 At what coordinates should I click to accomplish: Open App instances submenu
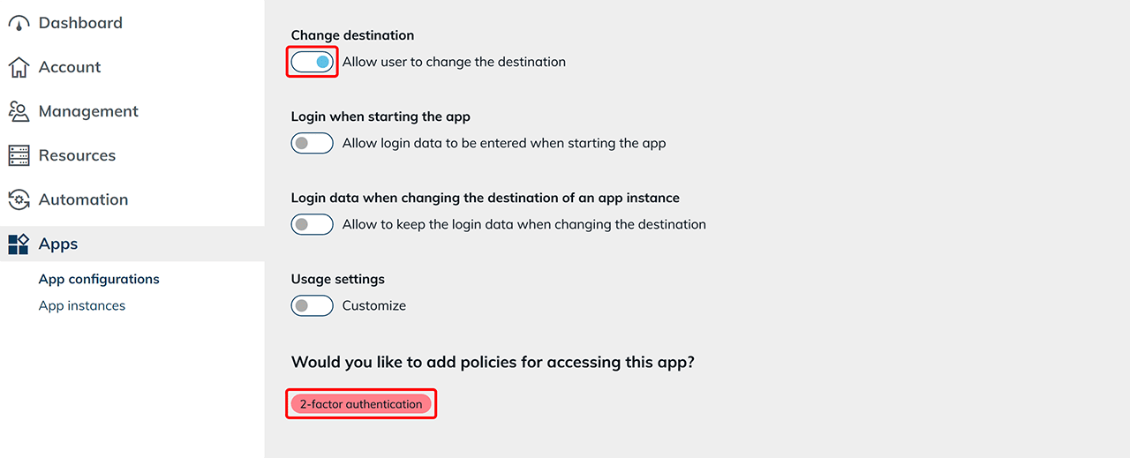coord(82,305)
